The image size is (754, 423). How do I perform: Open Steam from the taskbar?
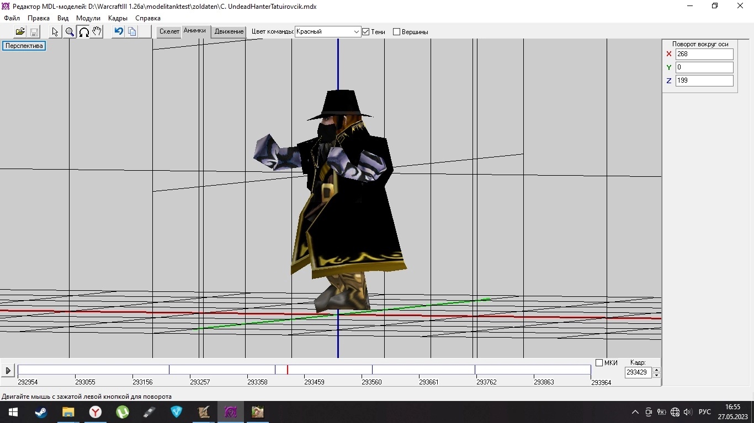pos(41,412)
